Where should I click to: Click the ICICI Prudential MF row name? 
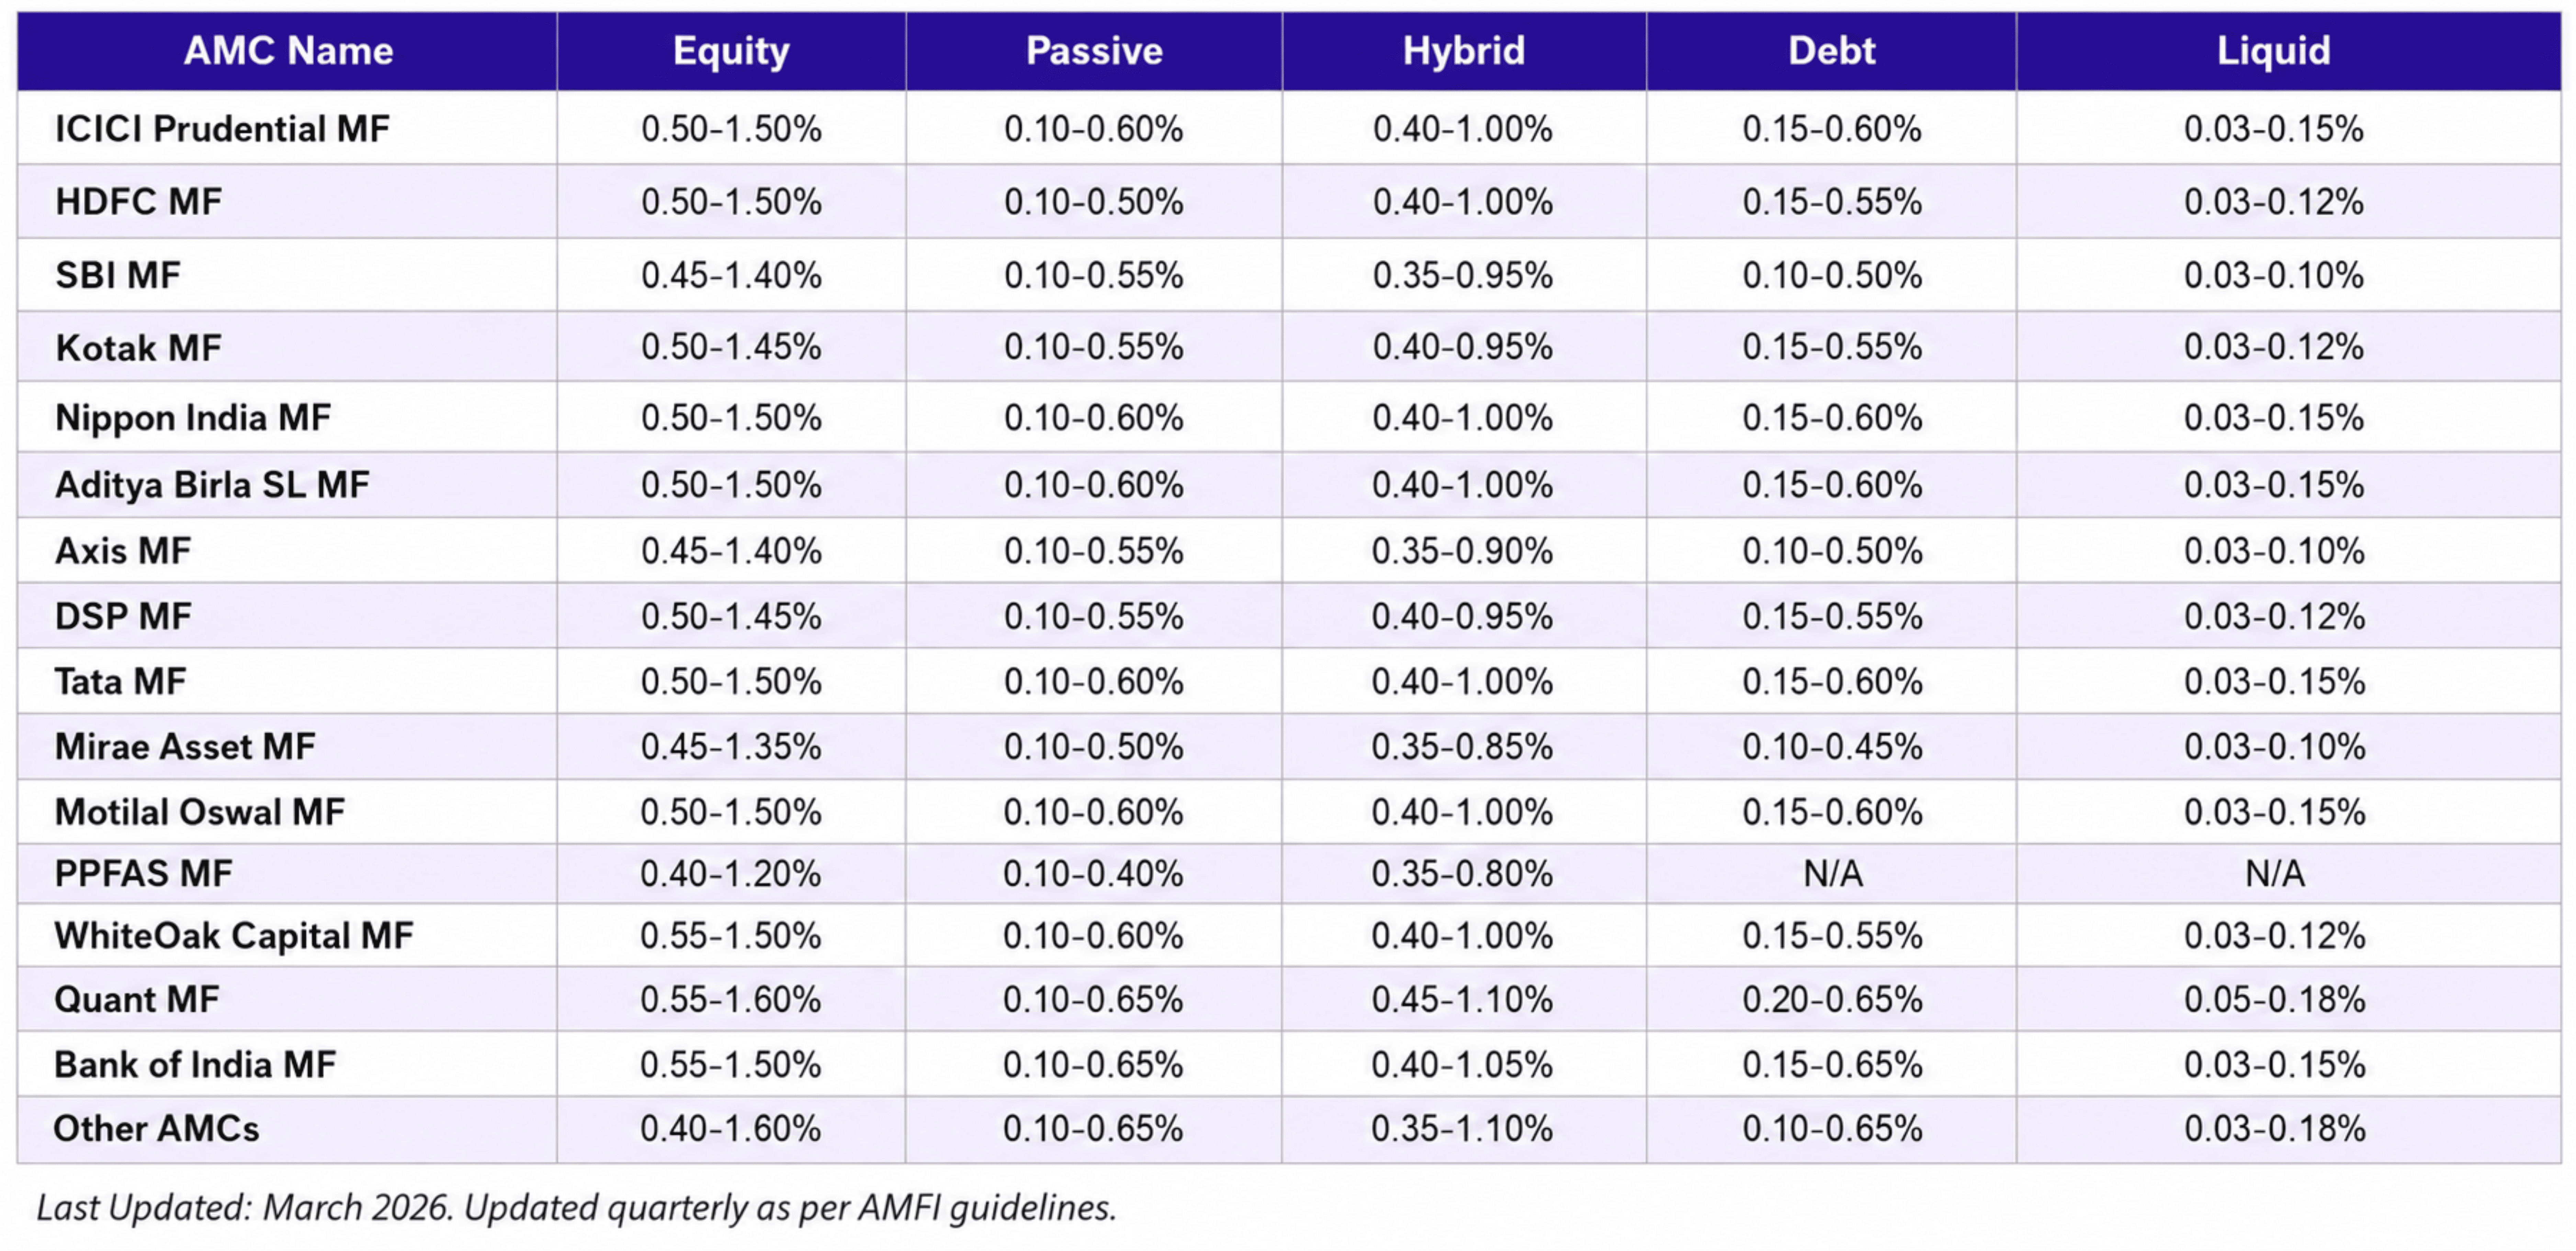click(x=222, y=129)
